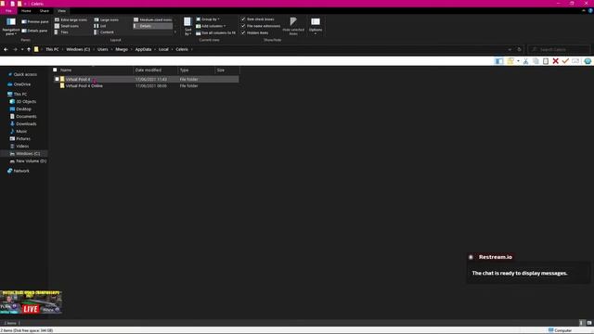594x334 pixels.
Task: Open the recent locations dropdown arrow
Action: (x=22, y=49)
